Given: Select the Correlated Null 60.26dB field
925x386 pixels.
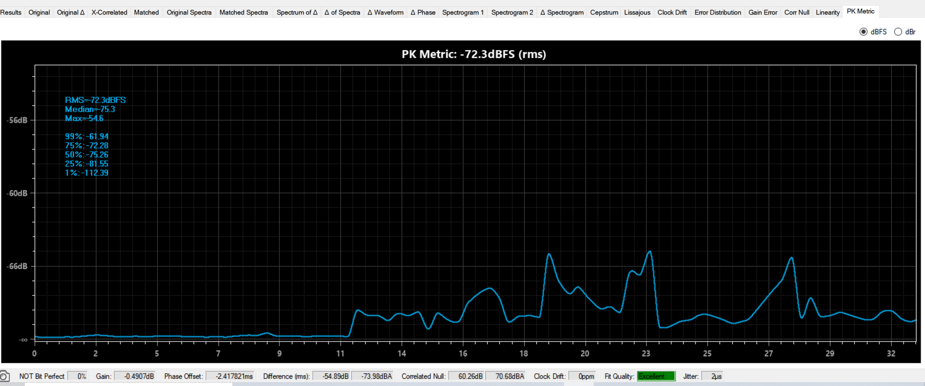Looking at the screenshot, I should [467, 376].
